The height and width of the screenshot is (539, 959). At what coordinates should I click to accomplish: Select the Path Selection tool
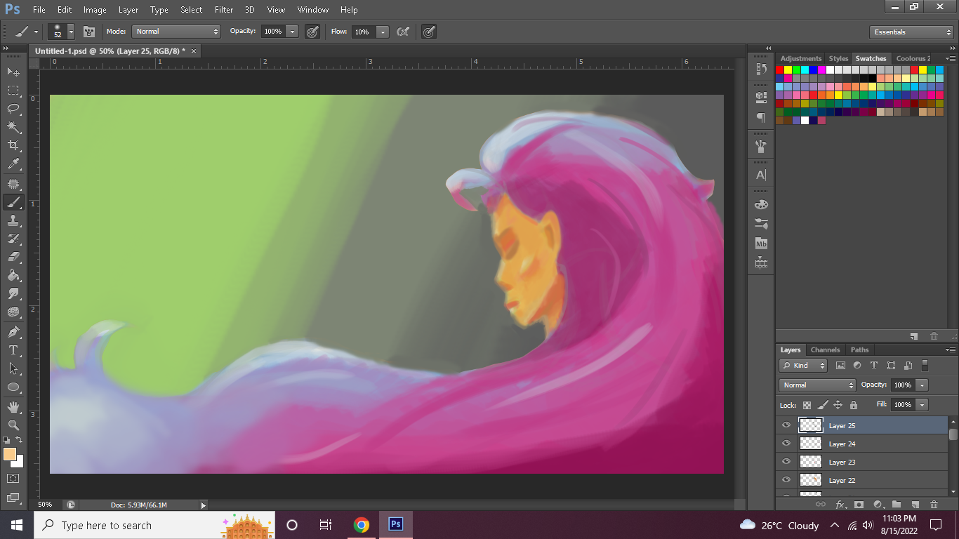click(13, 368)
